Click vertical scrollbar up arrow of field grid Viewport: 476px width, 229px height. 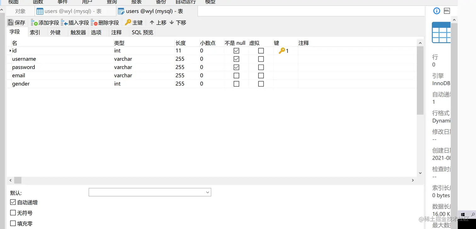[420, 43]
